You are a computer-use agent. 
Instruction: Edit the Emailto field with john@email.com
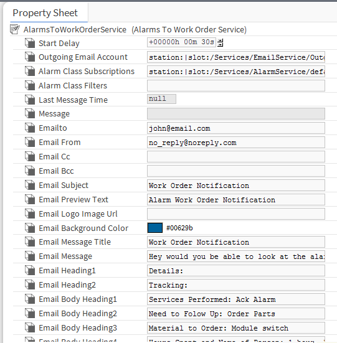[x=236, y=128]
